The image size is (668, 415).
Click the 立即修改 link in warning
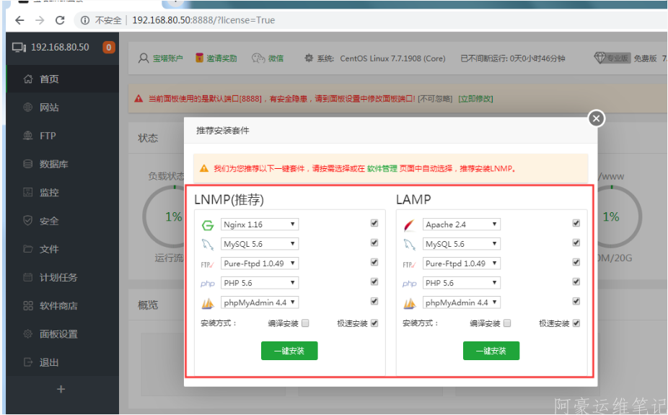click(476, 99)
